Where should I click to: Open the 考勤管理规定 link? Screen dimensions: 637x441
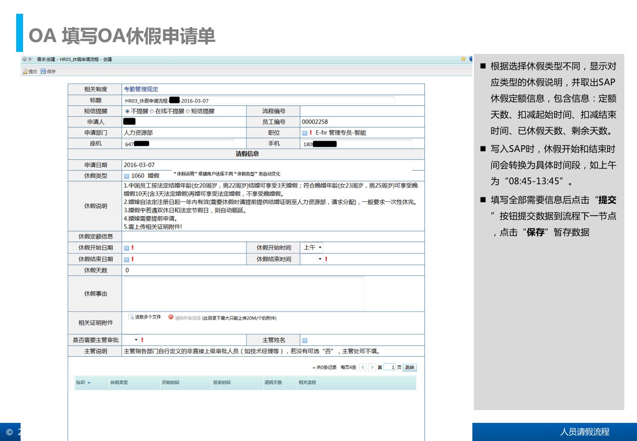coord(141,89)
